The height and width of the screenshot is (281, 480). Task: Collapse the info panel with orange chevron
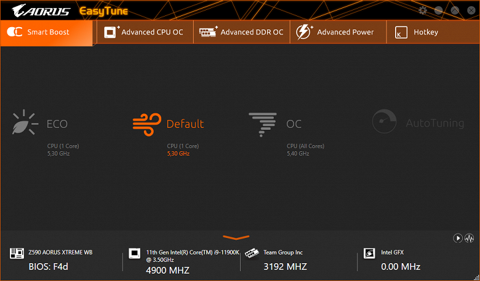(236, 237)
